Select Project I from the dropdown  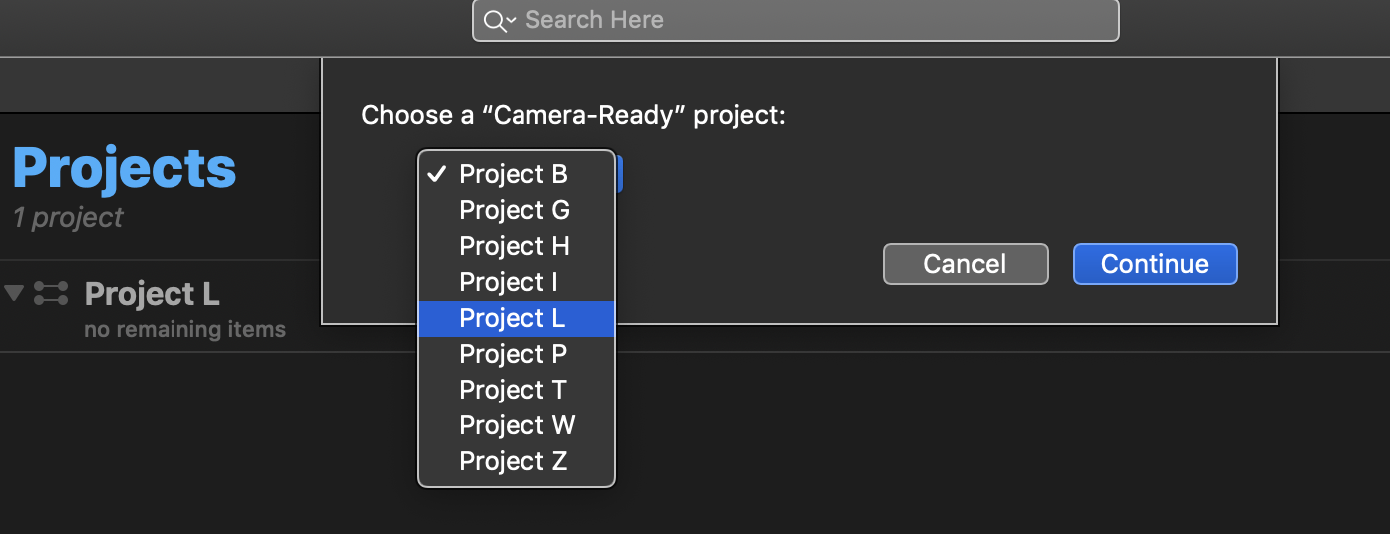pos(509,282)
